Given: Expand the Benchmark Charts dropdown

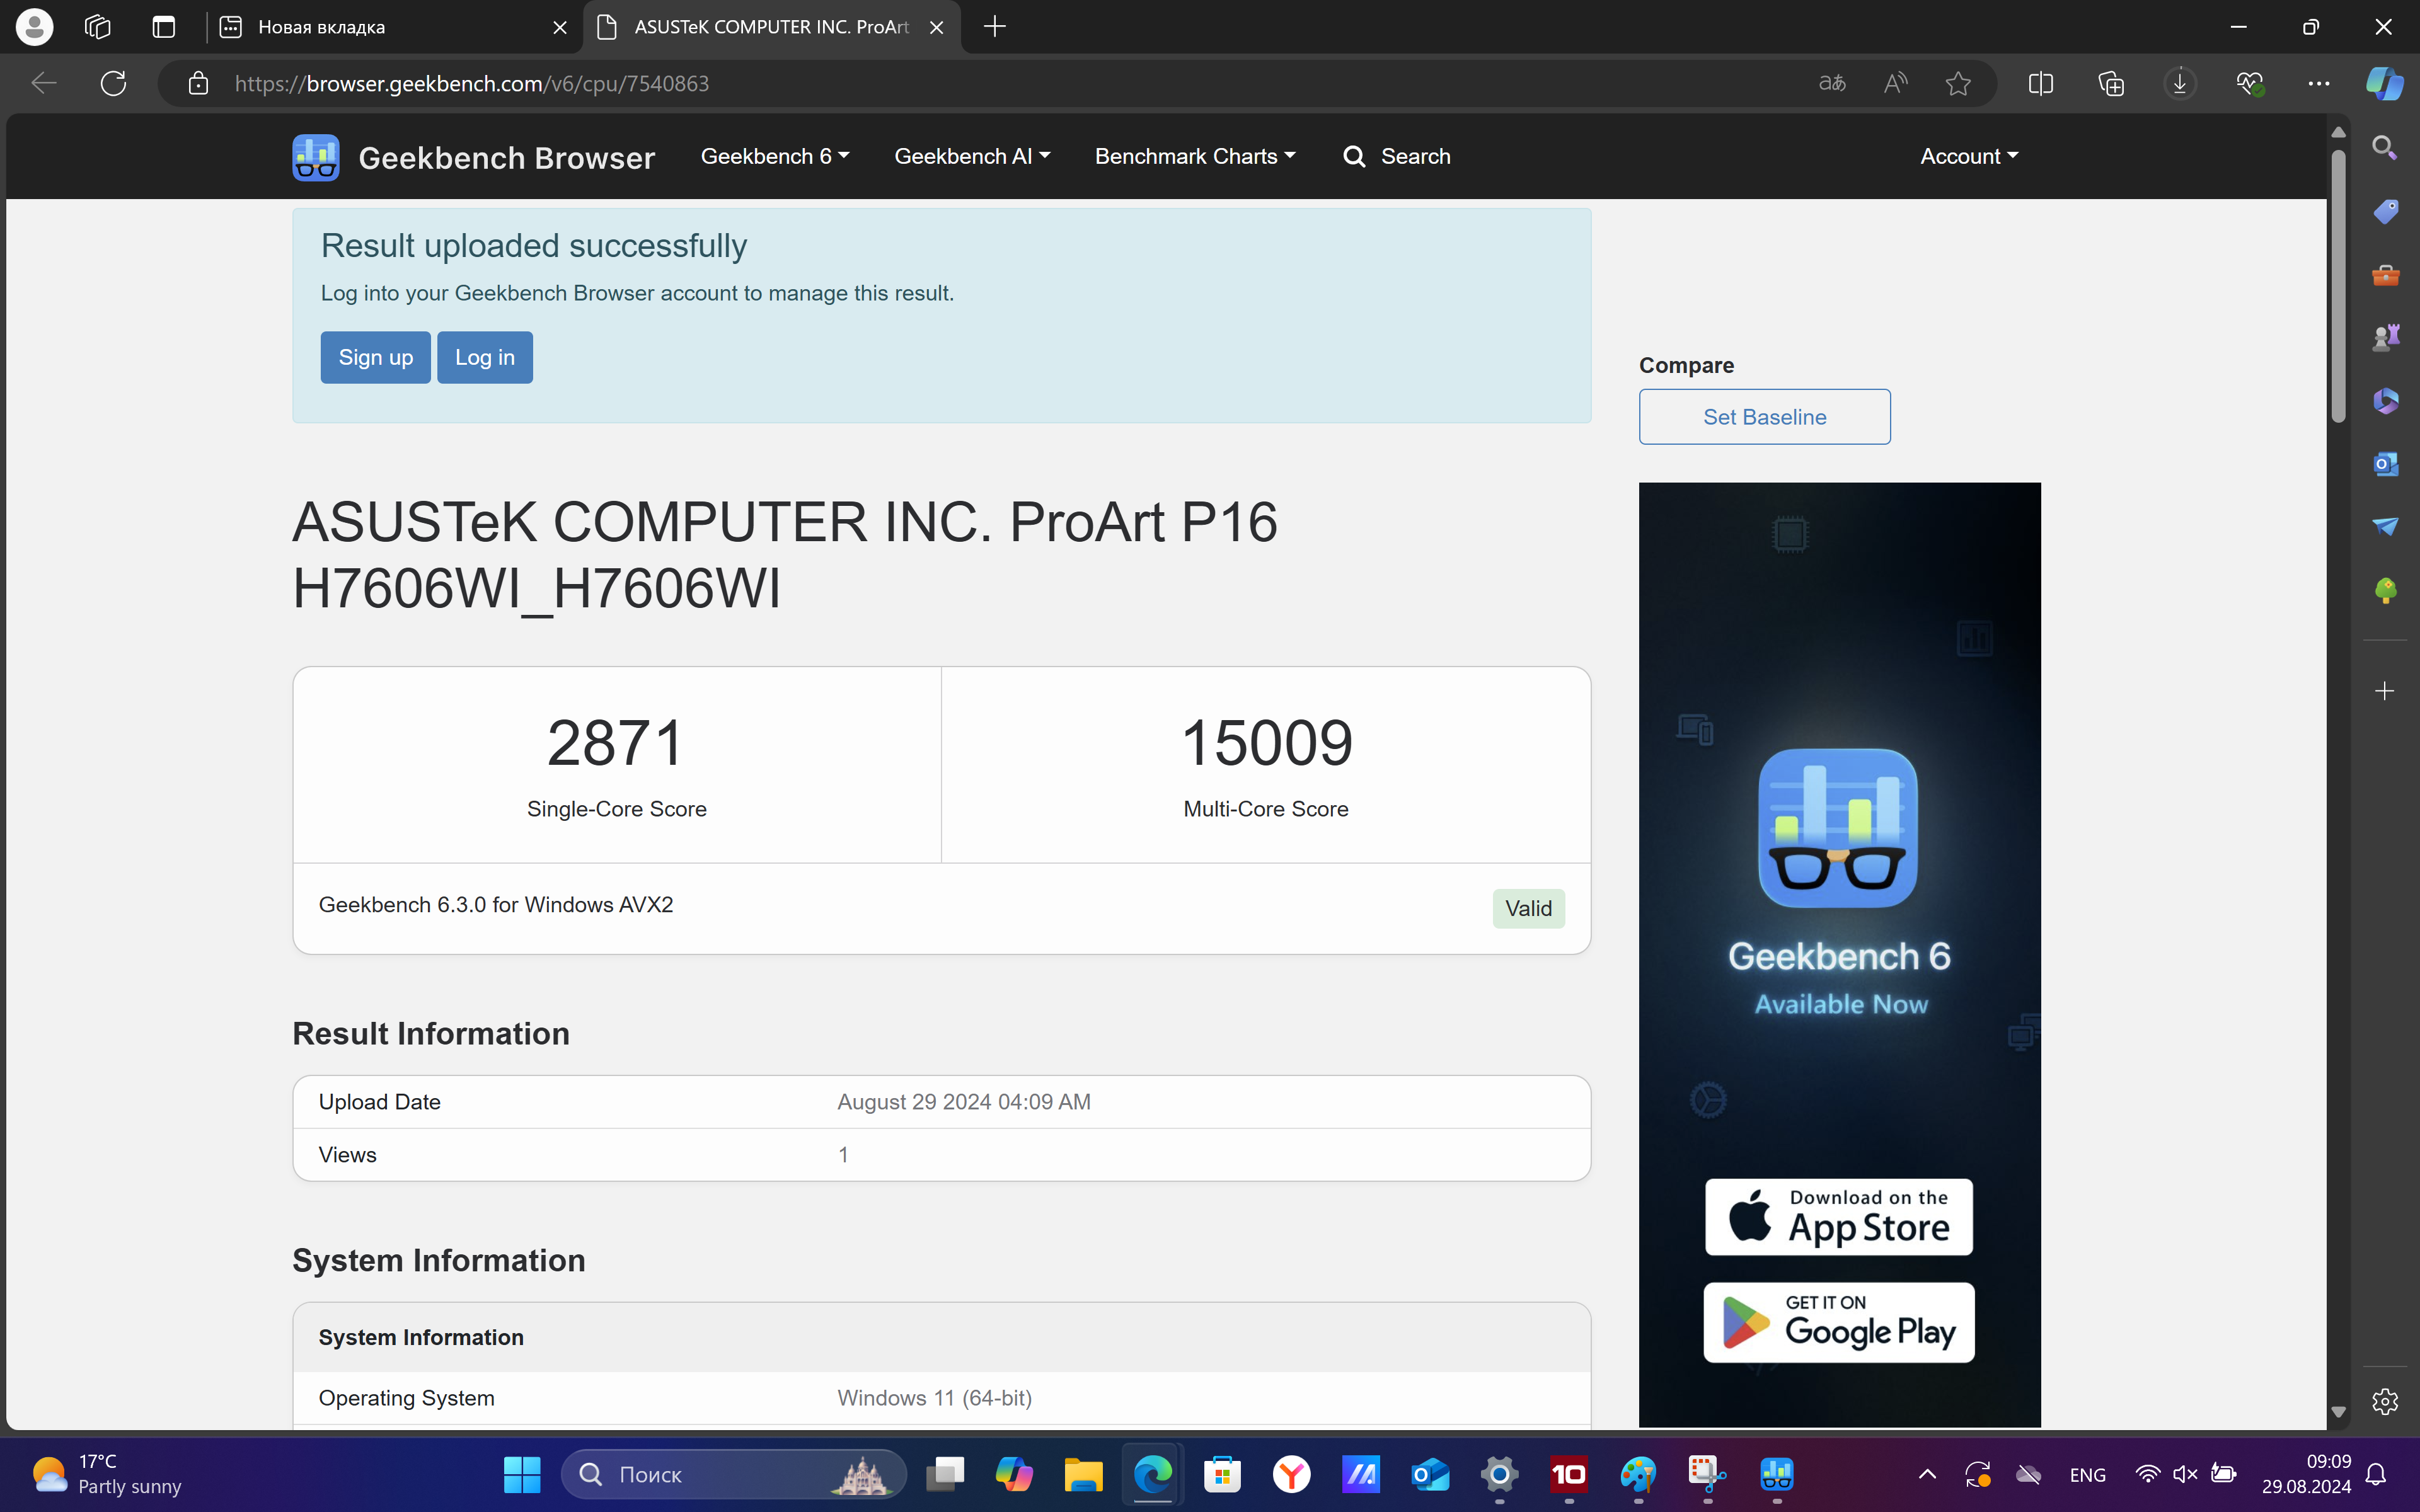Looking at the screenshot, I should pos(1195,156).
